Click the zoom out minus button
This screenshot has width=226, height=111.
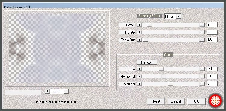(66, 91)
